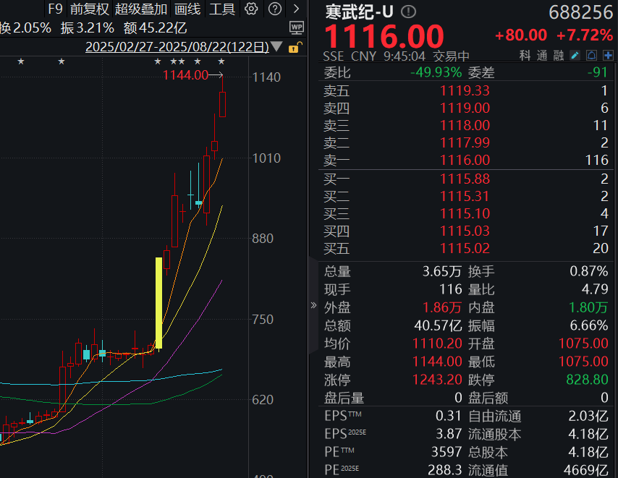The height and width of the screenshot is (478, 618).
Task: Click the 总额 value 40.57亿
Action: click(x=438, y=325)
